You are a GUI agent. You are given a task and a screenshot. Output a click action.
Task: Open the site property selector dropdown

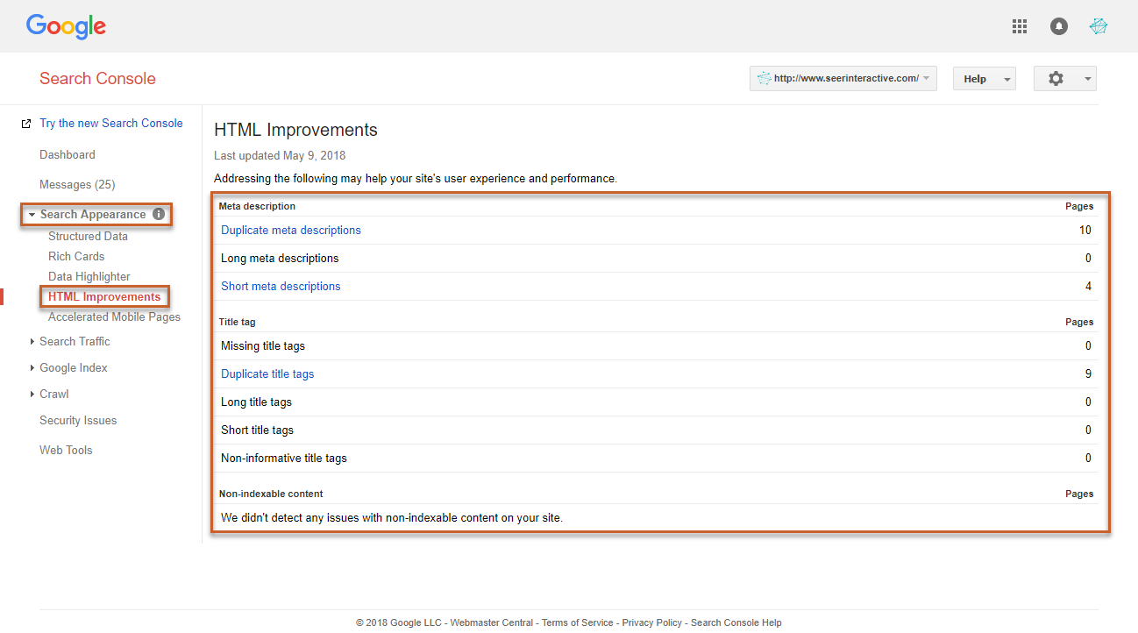click(843, 79)
